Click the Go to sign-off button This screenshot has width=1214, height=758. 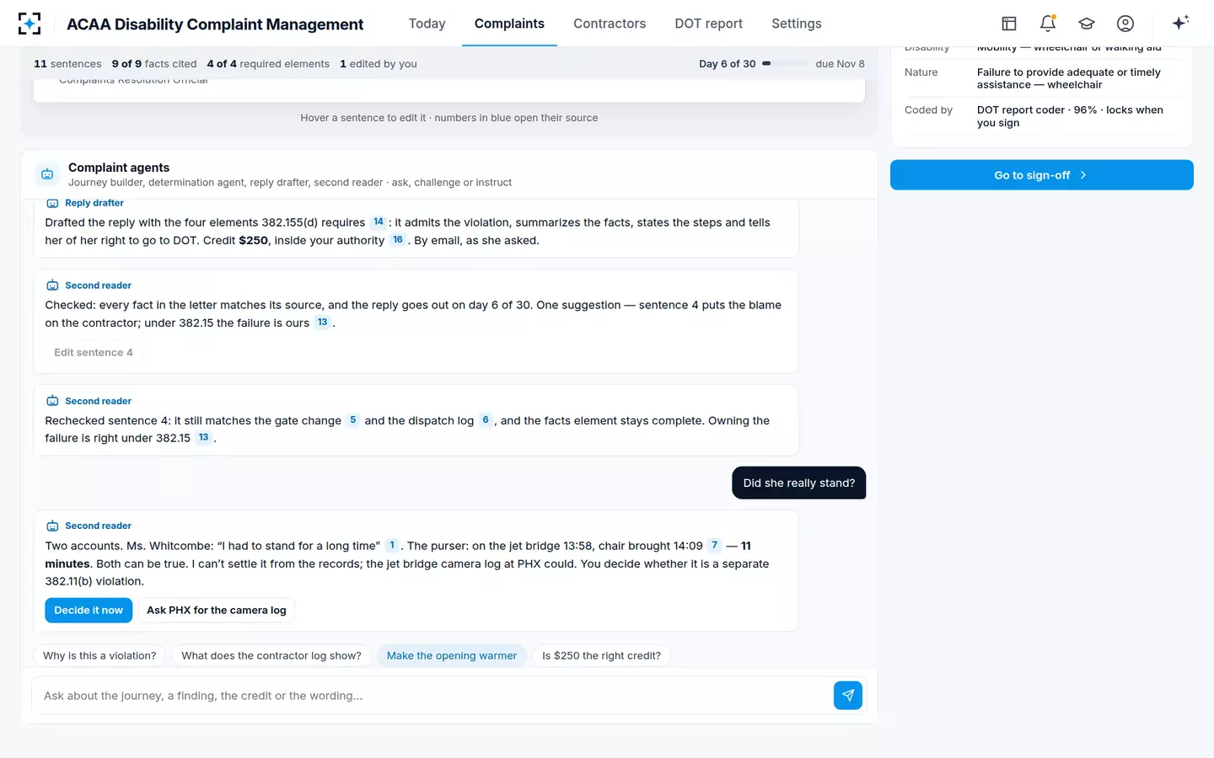tap(1042, 175)
